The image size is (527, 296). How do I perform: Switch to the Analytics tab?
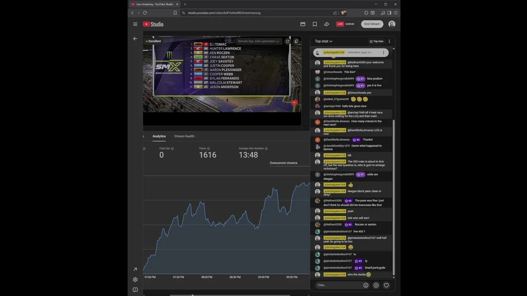pyautogui.click(x=159, y=136)
